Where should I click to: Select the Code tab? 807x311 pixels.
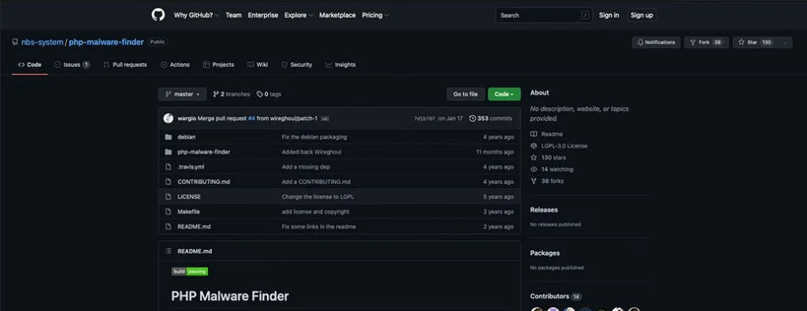[x=30, y=65]
